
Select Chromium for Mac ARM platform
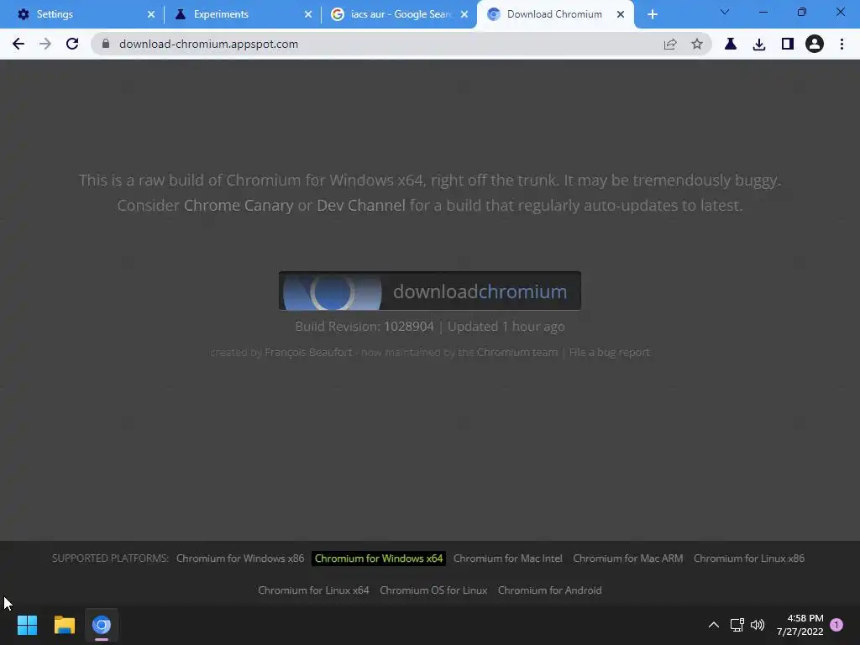click(628, 558)
